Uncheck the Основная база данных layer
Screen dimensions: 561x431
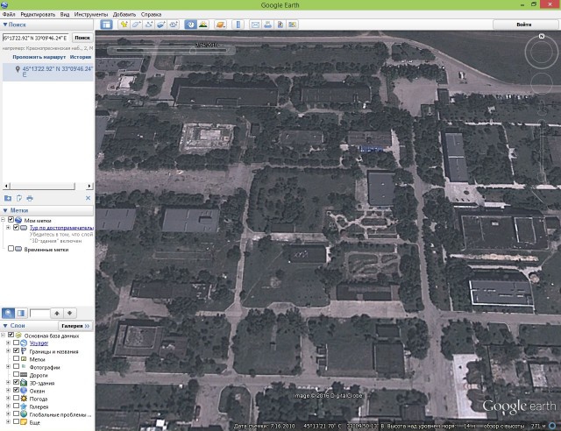coord(11,336)
